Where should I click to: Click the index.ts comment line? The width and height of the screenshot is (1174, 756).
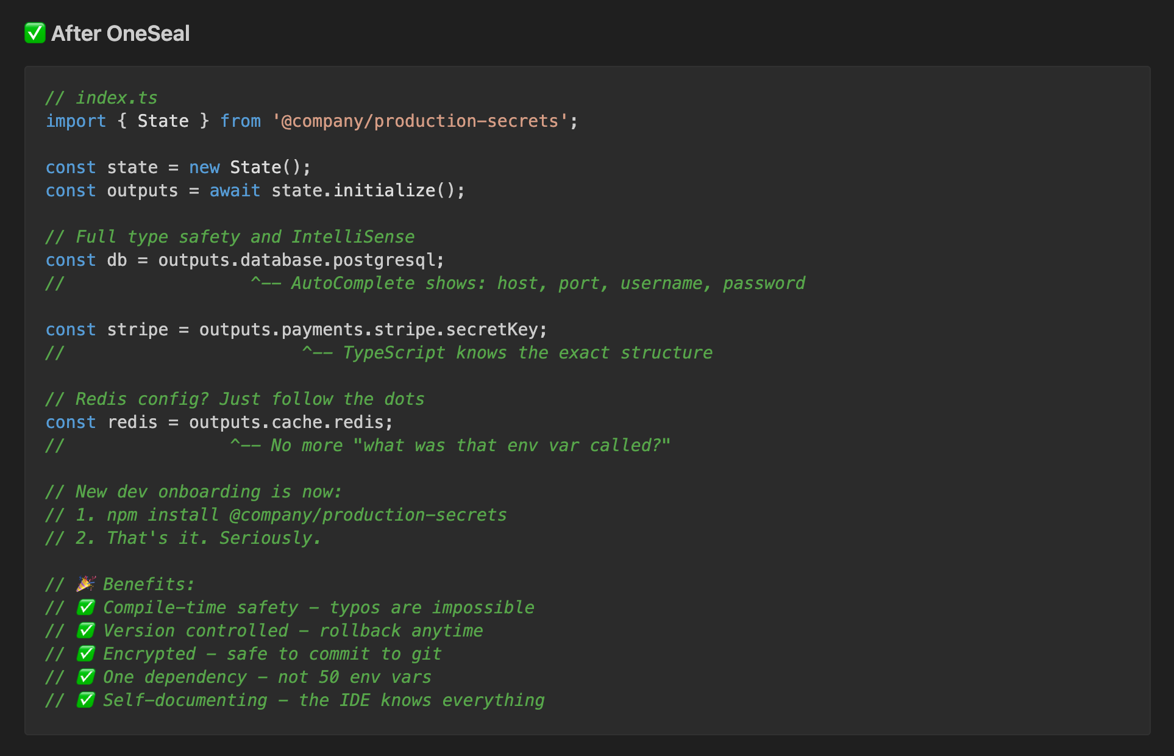pos(102,98)
